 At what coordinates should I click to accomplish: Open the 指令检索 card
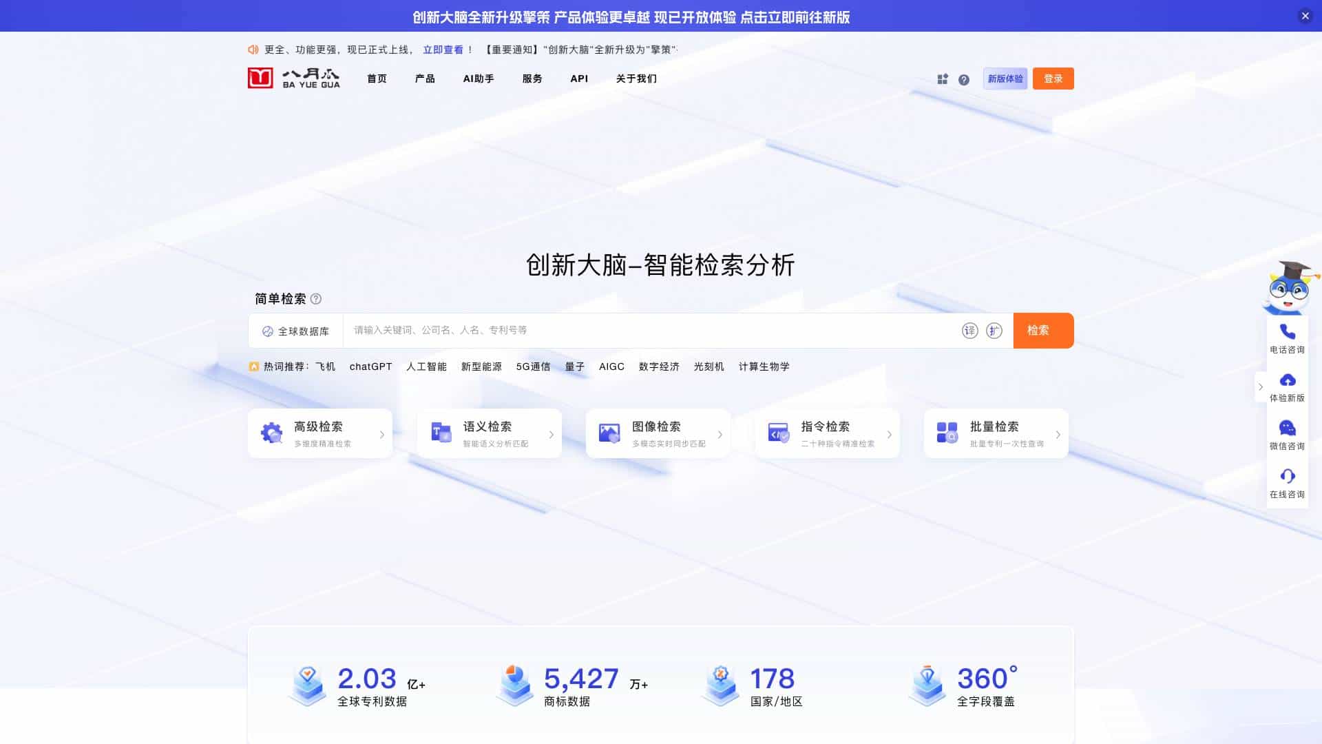pyautogui.click(x=828, y=434)
